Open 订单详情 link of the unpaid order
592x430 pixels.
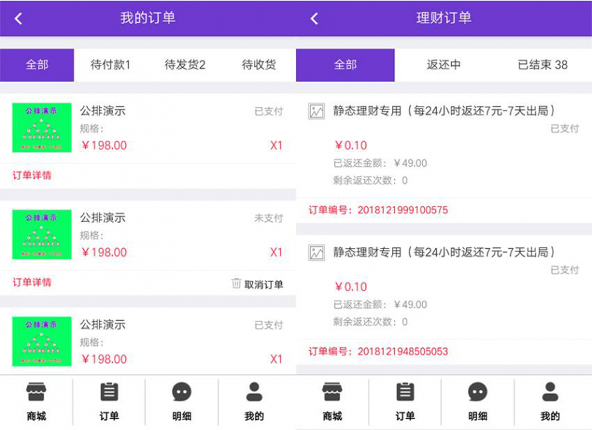pyautogui.click(x=32, y=282)
